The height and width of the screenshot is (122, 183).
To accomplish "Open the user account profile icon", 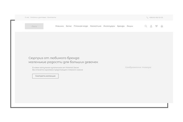I will [151, 26].
